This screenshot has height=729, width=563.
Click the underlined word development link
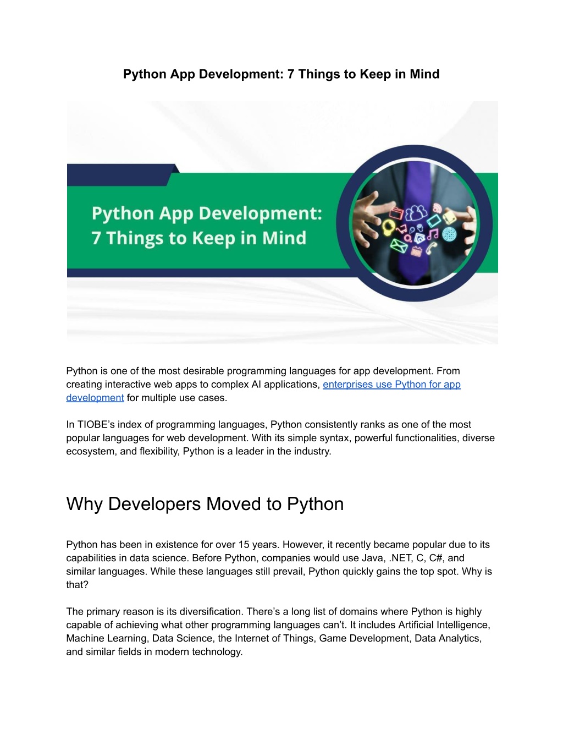(x=95, y=397)
